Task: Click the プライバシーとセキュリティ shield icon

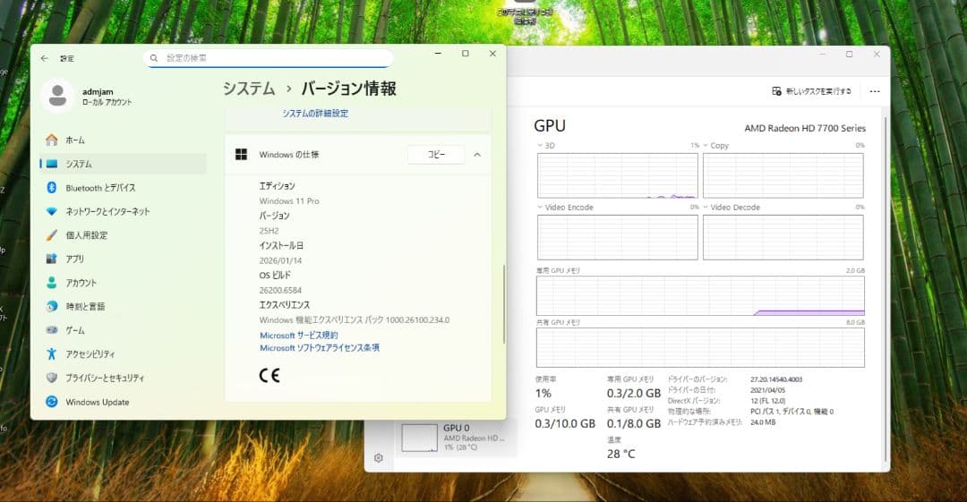Action: [52, 378]
